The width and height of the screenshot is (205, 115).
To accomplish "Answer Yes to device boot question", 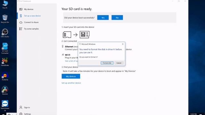I will click(x=103, y=18).
